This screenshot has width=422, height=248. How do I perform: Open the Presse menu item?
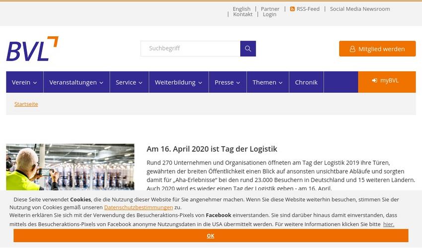pos(228,82)
